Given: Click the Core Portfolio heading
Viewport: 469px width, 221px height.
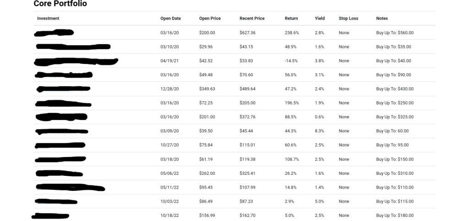Looking at the screenshot, I should [x=60, y=4].
